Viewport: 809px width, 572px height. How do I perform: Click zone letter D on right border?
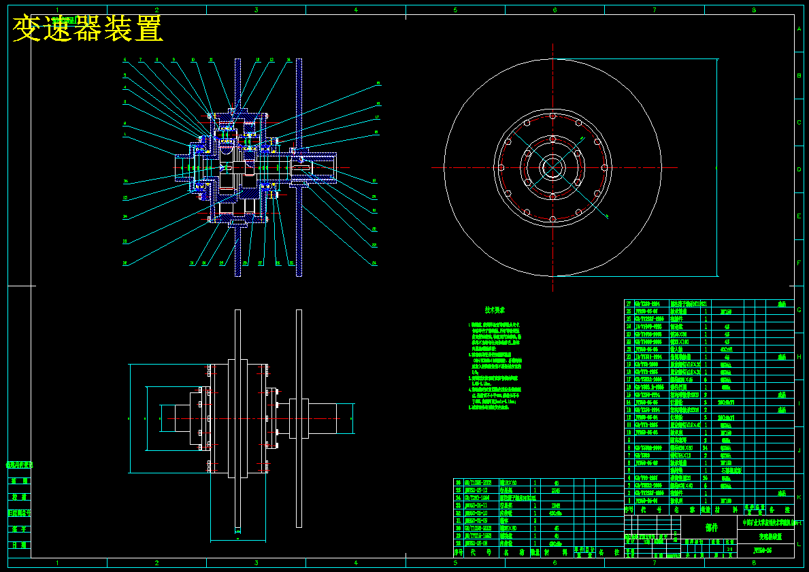point(799,169)
